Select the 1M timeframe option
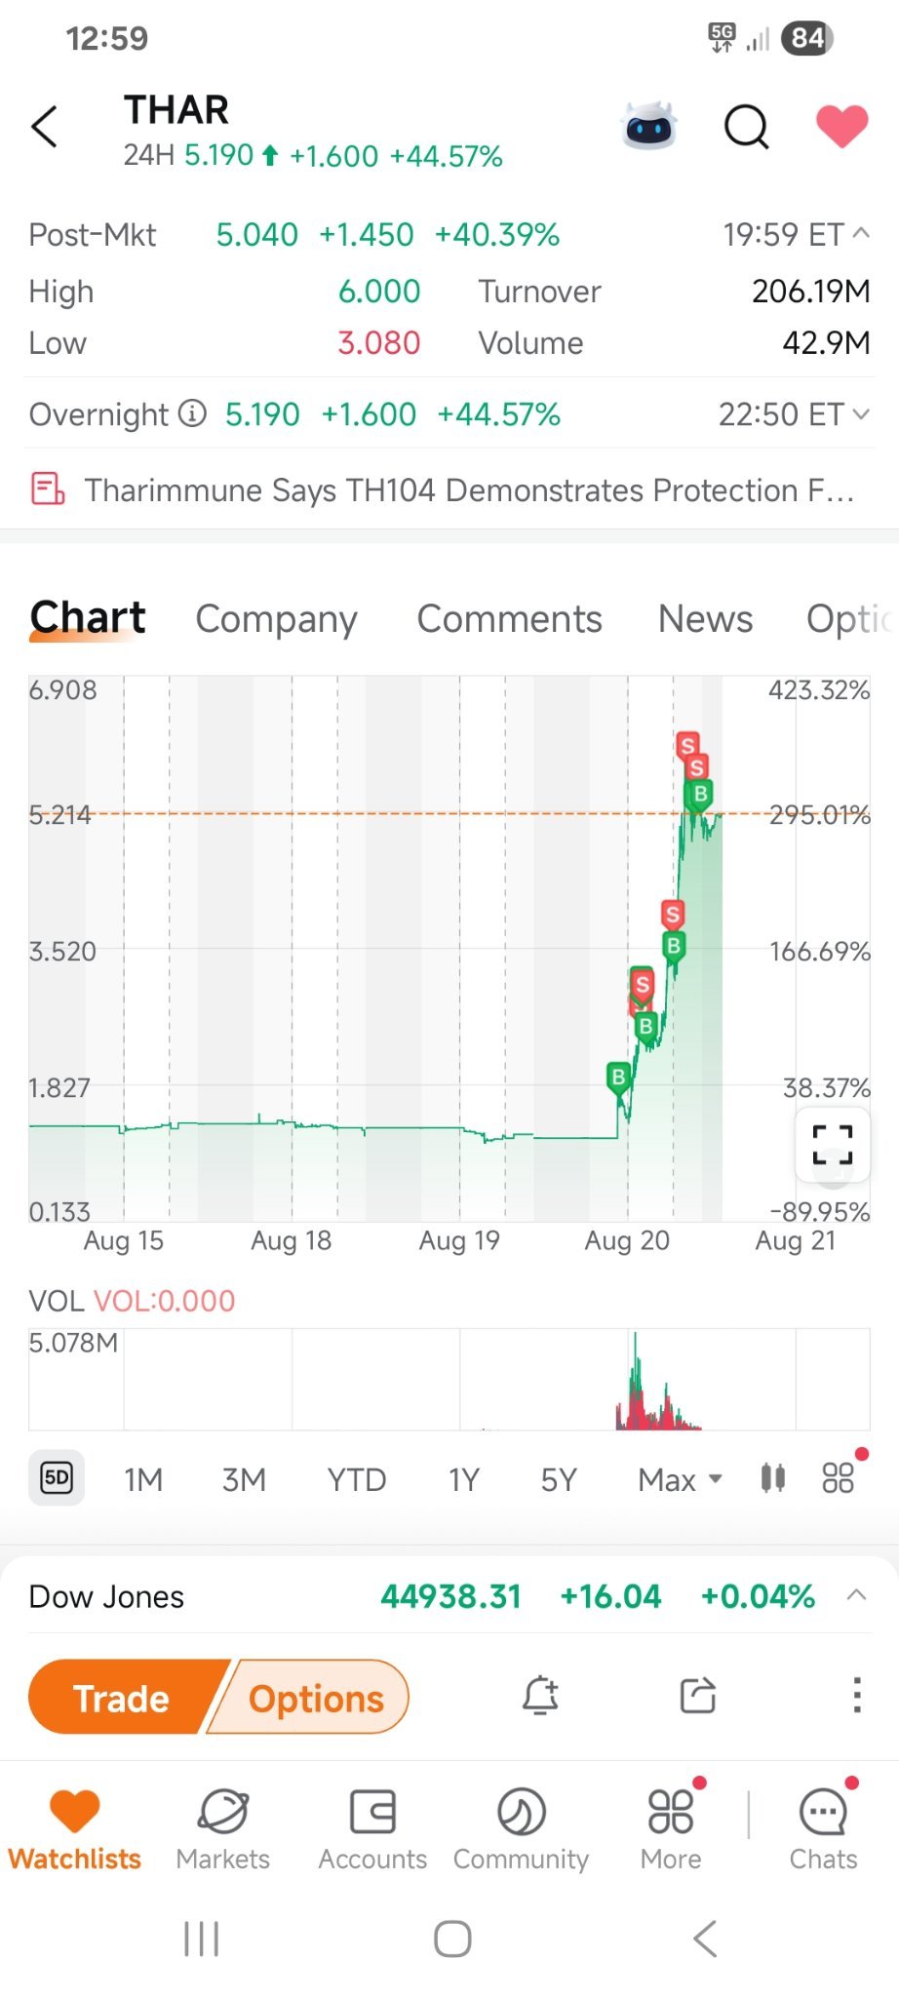This screenshot has width=899, height=1998. tap(143, 1479)
